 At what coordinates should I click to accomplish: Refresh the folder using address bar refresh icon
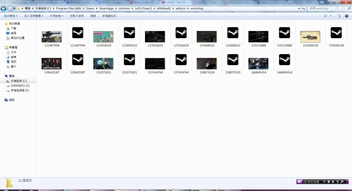(x=304, y=9)
